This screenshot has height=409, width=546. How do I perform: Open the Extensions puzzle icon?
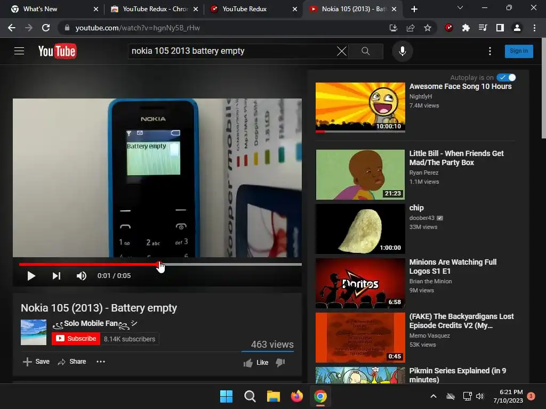coord(466,28)
